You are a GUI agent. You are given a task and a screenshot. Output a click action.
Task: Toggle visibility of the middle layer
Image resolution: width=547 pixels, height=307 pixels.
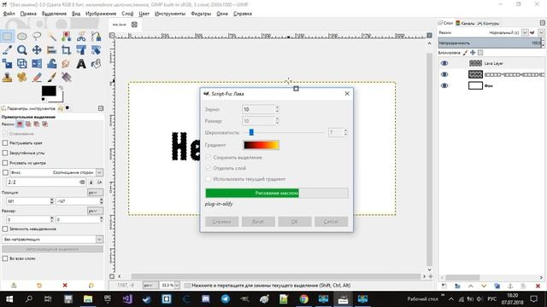tap(444, 74)
